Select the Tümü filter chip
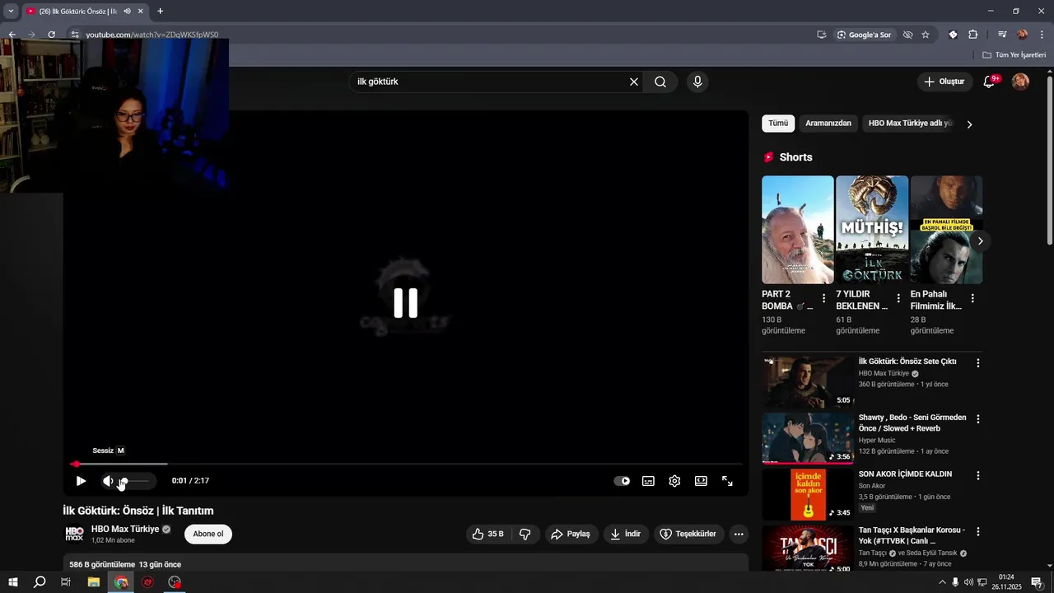 pos(778,124)
